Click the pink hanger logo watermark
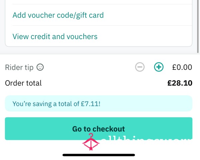Image resolution: width=200 pixels, height=160 pixels. click(x=91, y=142)
